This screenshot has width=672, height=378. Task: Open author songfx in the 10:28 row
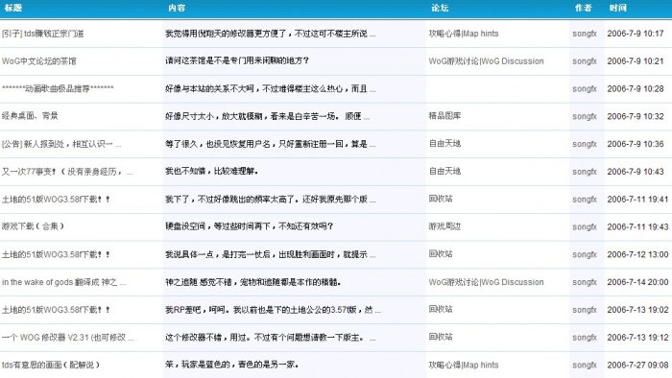[x=585, y=88]
